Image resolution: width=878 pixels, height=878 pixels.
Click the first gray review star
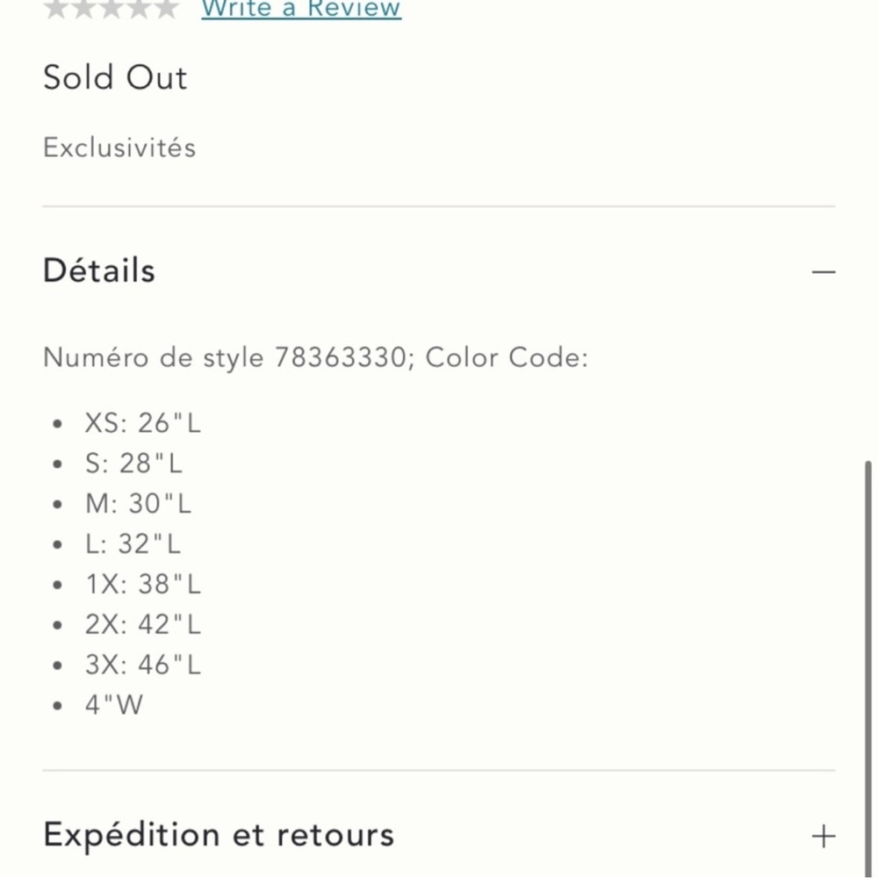tap(56, 9)
